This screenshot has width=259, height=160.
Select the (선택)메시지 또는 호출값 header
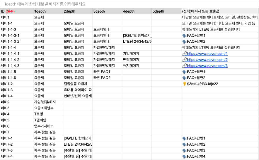(220, 11)
